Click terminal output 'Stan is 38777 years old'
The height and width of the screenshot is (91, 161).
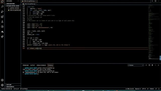pyautogui.click(x=37, y=70)
